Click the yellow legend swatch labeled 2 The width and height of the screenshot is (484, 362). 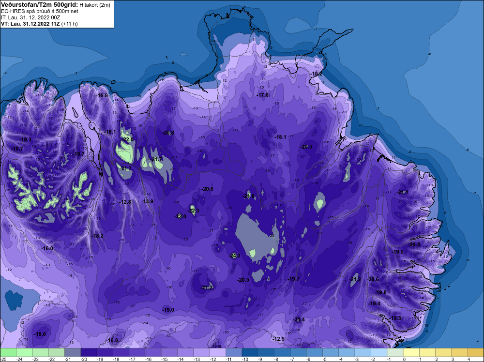pos(443,352)
